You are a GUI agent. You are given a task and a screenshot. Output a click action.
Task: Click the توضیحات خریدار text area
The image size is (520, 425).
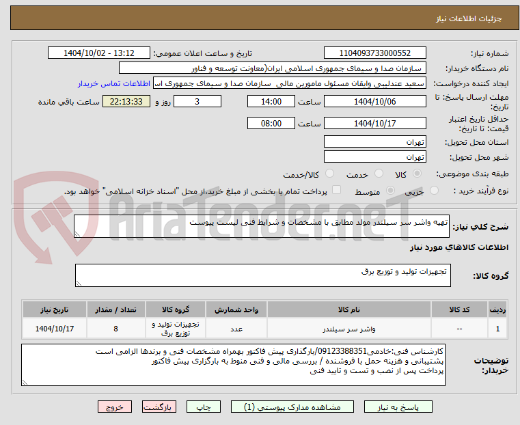[x=233, y=365]
